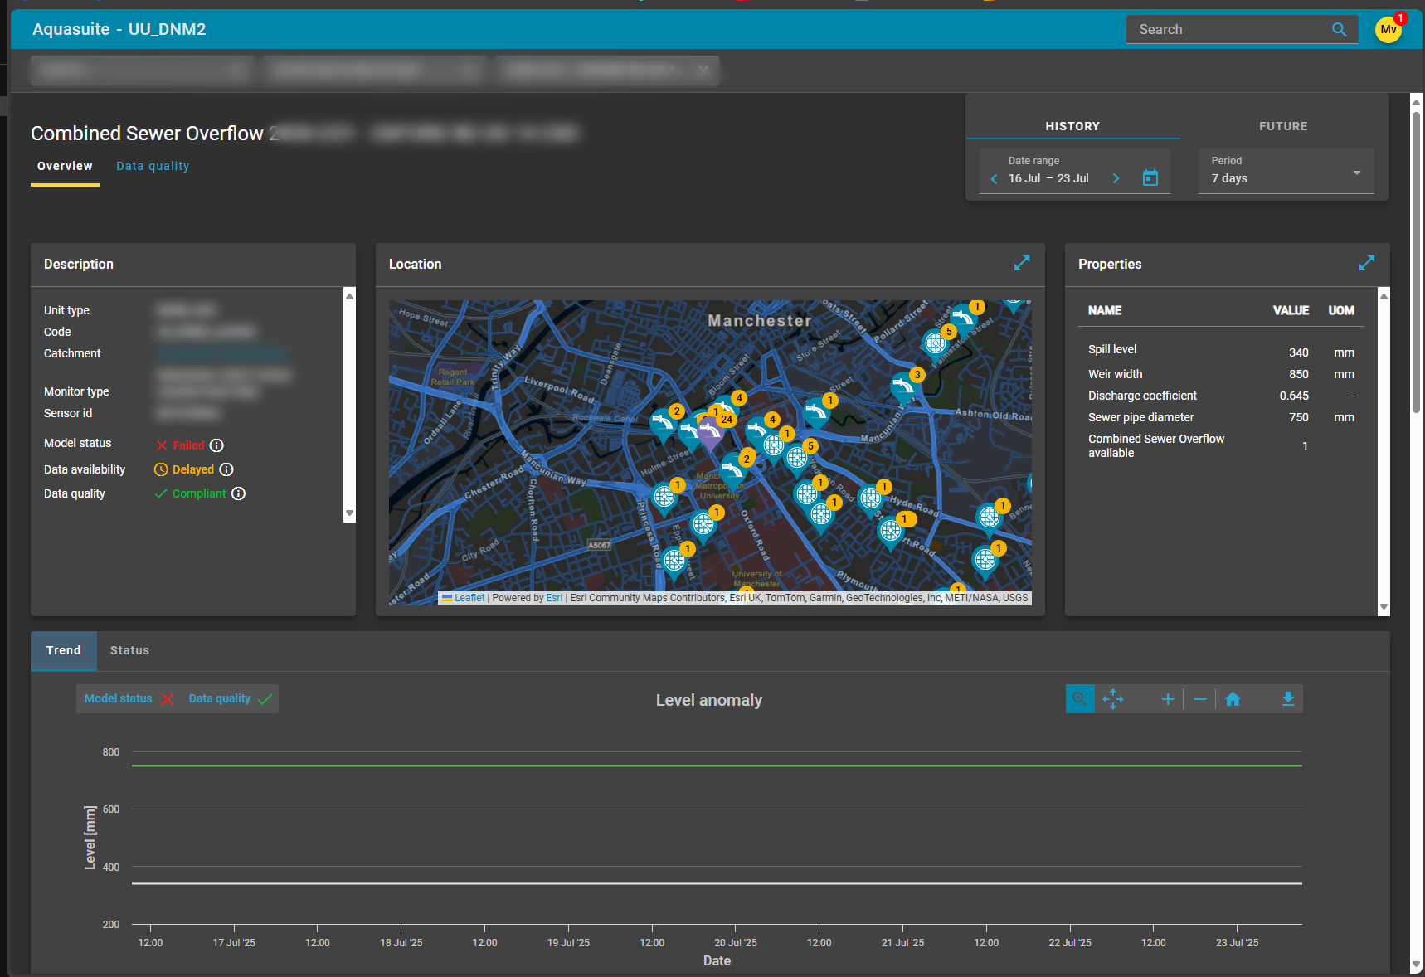Click the NAME column header
The width and height of the screenshot is (1425, 977).
pos(1105,310)
